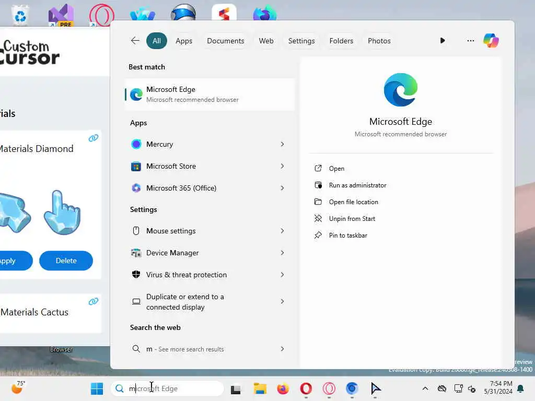
Task: Select the All filter tab
Action: pyautogui.click(x=157, y=41)
